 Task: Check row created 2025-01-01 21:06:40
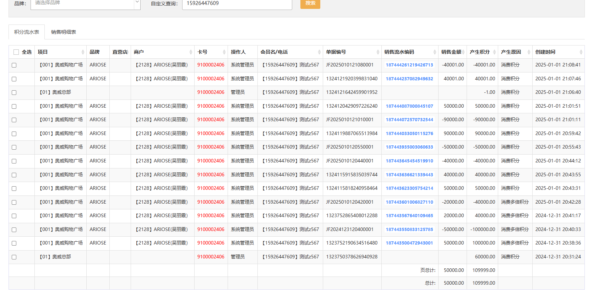click(x=14, y=92)
